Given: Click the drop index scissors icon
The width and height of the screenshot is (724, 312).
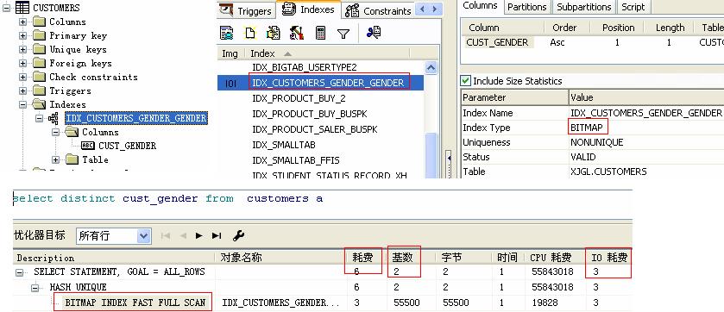Looking at the screenshot, I should point(373,33).
